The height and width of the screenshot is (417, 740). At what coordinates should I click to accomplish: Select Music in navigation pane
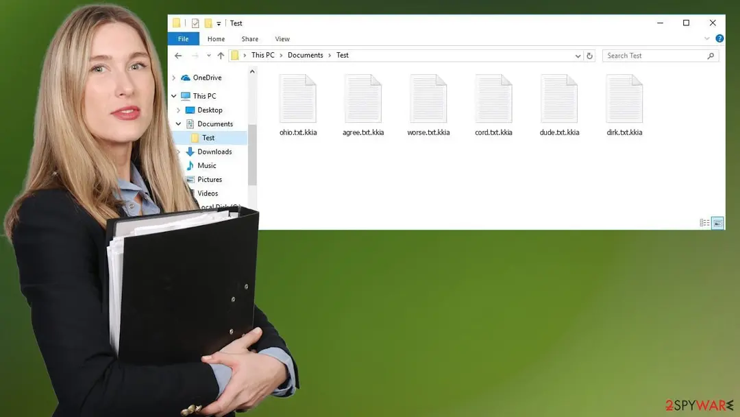point(207,165)
